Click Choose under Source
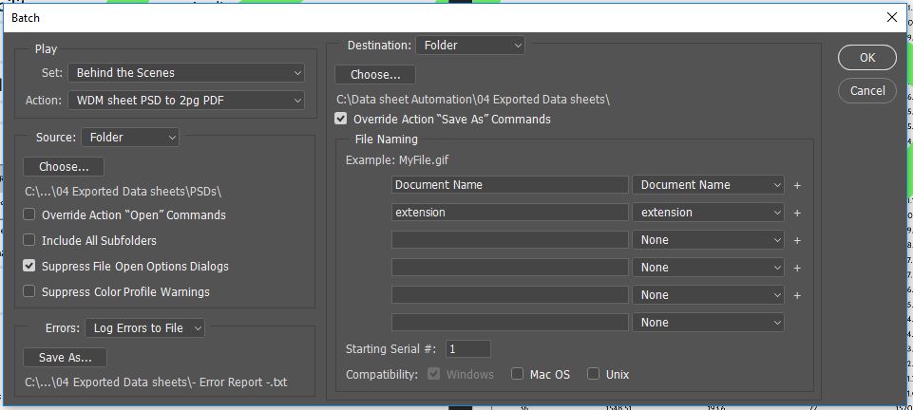Image resolution: width=913 pixels, height=410 pixels. point(64,166)
